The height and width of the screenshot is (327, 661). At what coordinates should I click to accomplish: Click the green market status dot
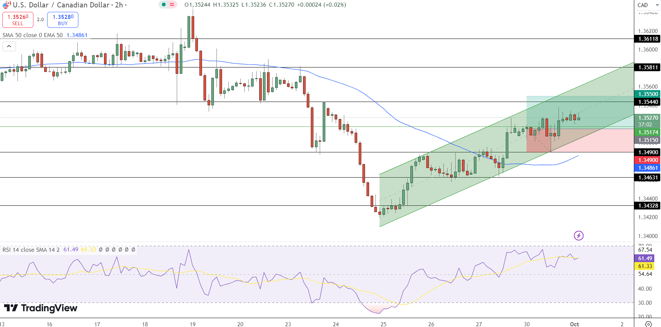pos(164,5)
